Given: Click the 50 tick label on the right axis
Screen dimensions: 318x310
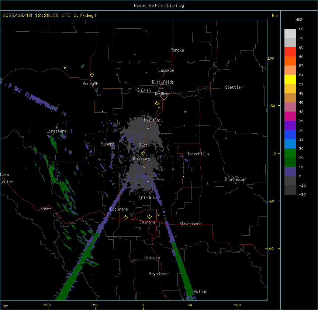Looking at the screenshot, I should point(273,106).
